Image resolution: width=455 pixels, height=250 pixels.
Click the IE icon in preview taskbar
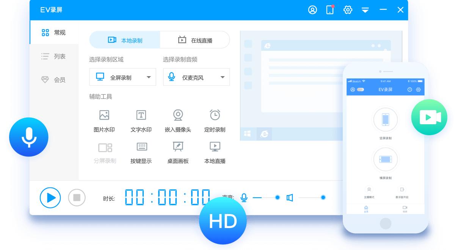pyautogui.click(x=264, y=134)
